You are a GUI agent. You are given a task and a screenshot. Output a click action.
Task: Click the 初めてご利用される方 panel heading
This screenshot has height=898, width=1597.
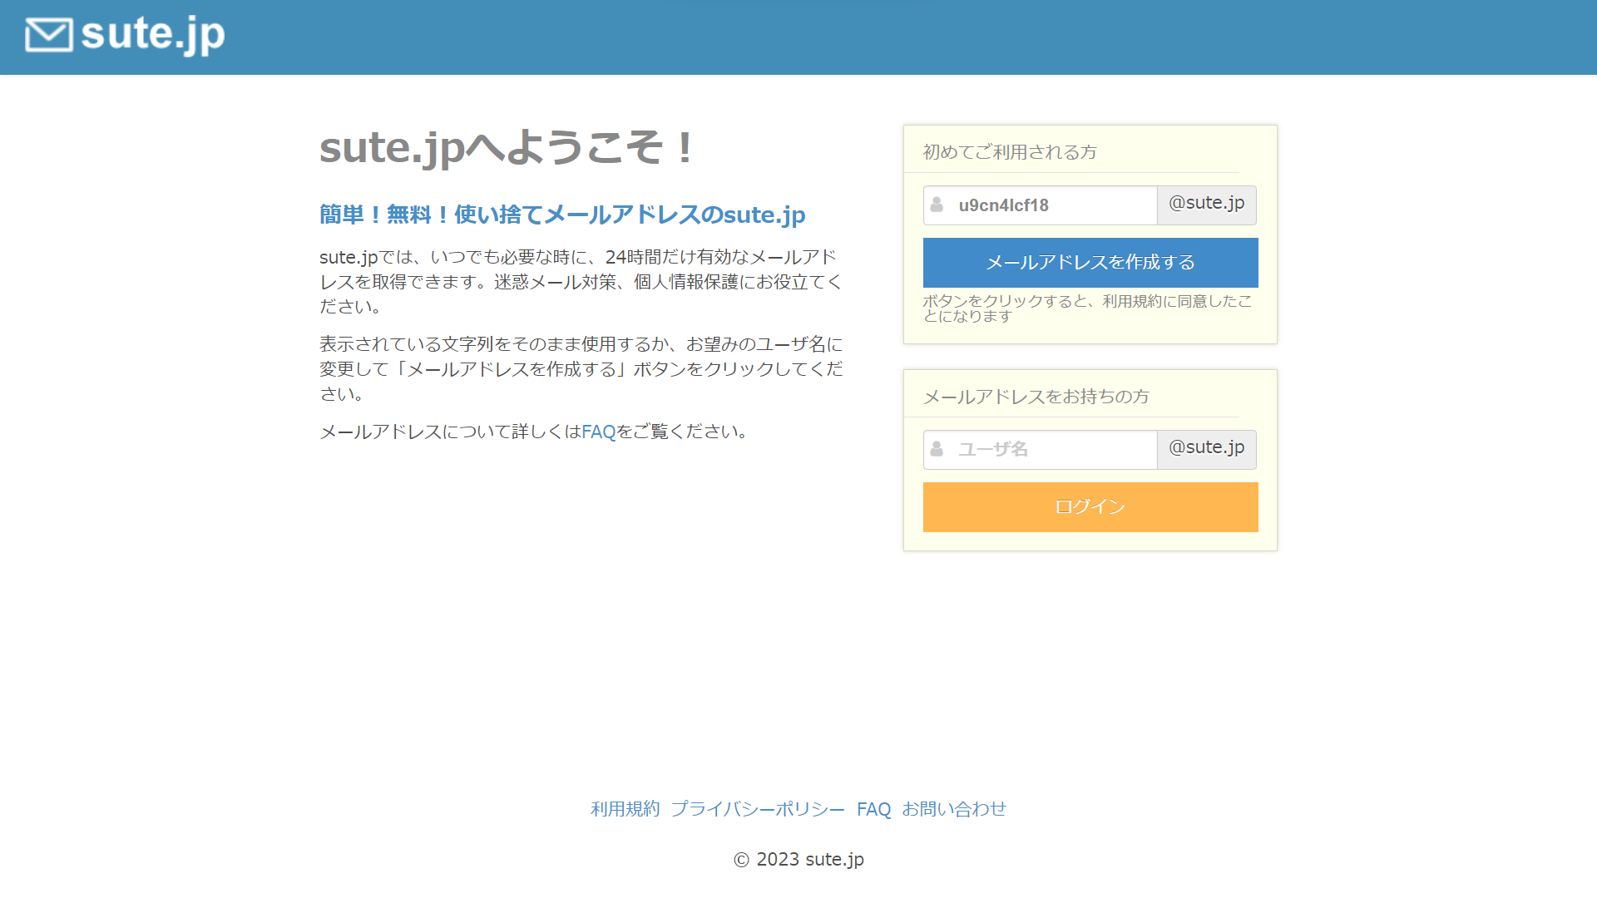(1009, 152)
